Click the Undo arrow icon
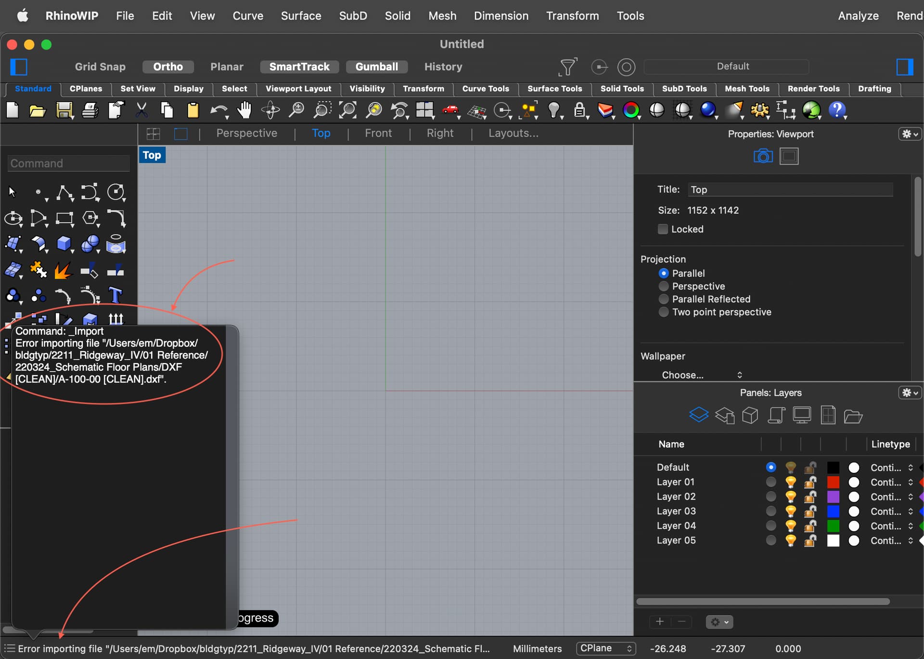 219,111
